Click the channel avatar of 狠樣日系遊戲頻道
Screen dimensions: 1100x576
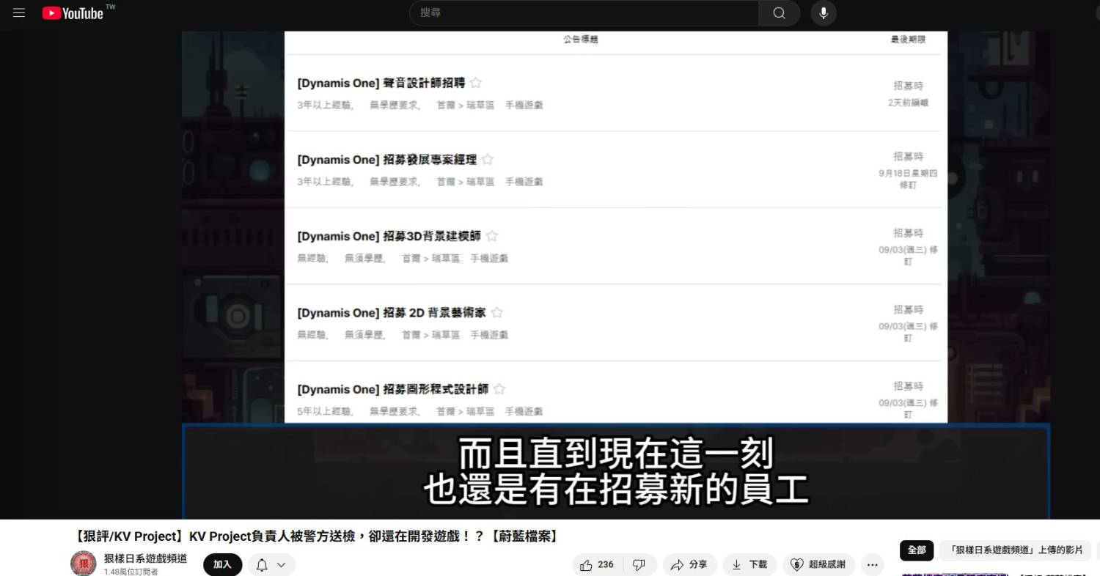83,564
